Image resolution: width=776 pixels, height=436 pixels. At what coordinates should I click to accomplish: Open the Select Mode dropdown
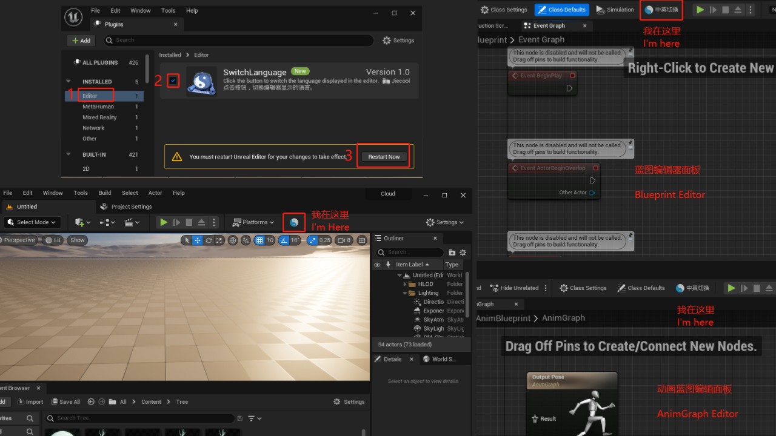coord(32,222)
